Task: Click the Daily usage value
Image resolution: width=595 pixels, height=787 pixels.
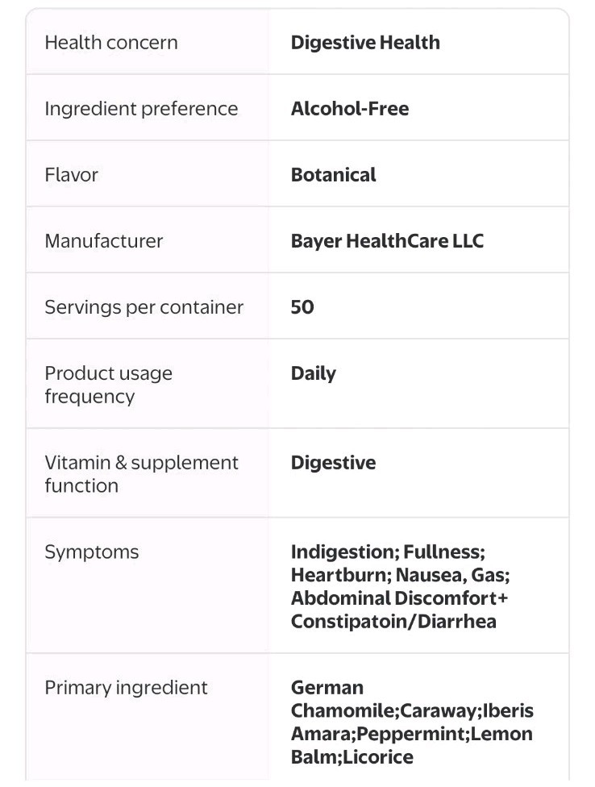Action: click(314, 373)
